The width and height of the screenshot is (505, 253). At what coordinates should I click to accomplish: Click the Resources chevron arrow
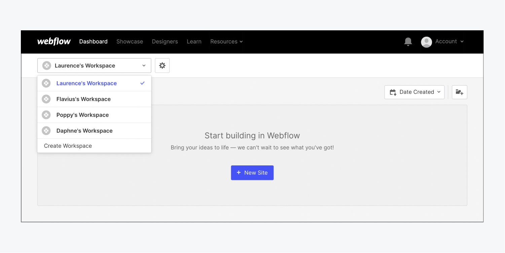pos(241,42)
